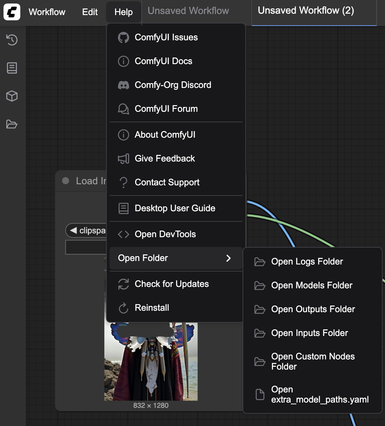Click the Help menu
This screenshot has height=426, width=385.
click(124, 12)
